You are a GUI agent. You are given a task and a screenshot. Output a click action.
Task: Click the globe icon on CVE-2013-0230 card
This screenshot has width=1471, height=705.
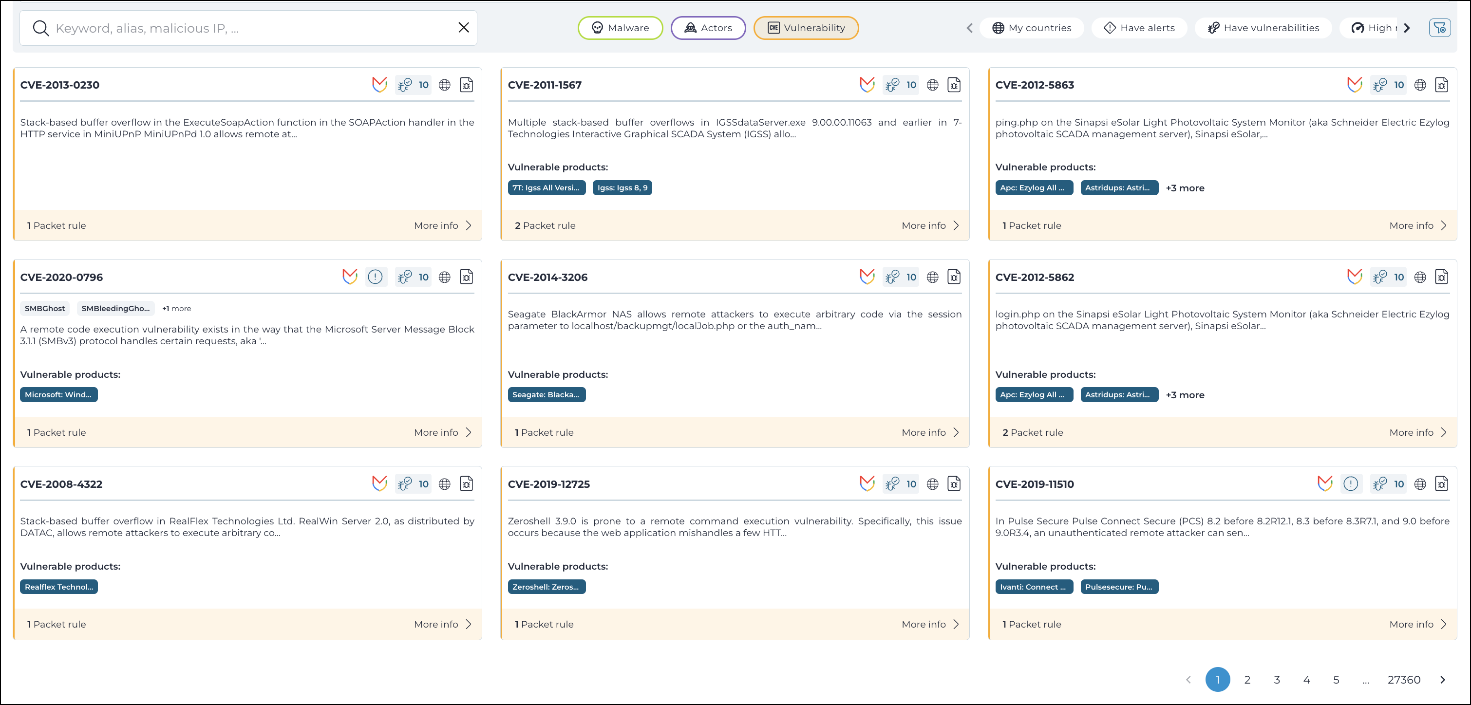445,85
